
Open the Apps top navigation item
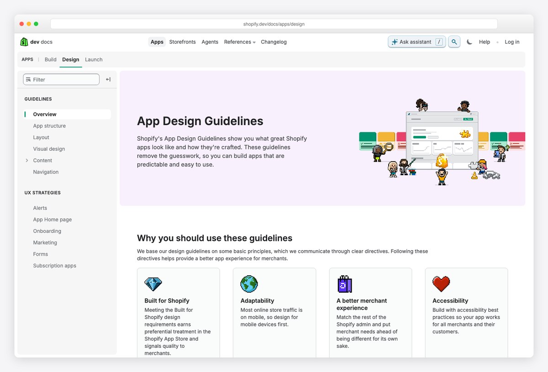pos(157,42)
